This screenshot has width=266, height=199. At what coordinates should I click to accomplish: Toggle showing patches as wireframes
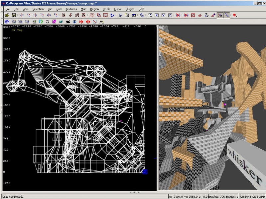[200, 15]
